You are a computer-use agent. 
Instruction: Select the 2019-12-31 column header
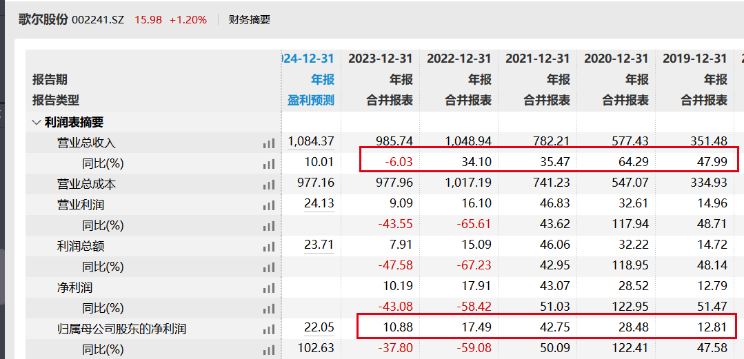pos(695,59)
